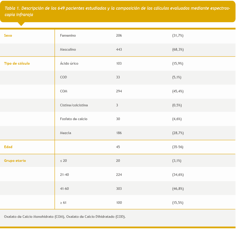Screen dimensions: 236x229
Task: Select the Cistina/colcistina cell
Action: point(74,105)
